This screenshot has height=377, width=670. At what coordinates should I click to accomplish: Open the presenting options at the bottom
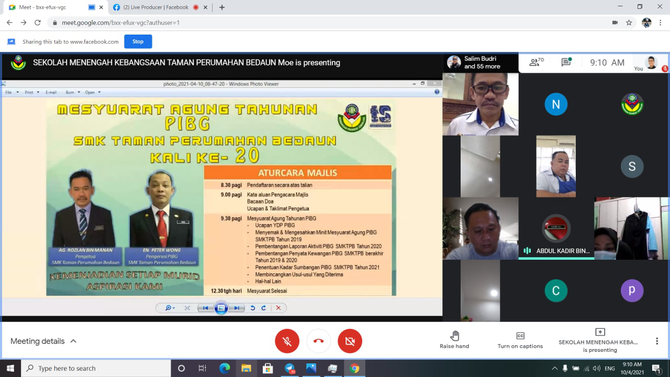[600, 340]
